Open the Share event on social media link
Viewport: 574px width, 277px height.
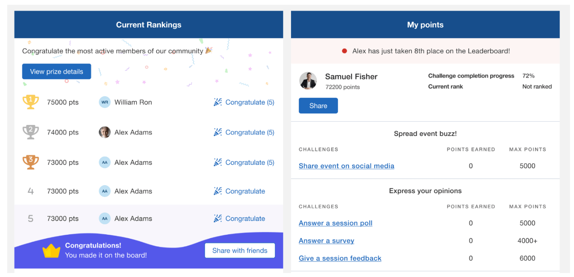coord(346,166)
